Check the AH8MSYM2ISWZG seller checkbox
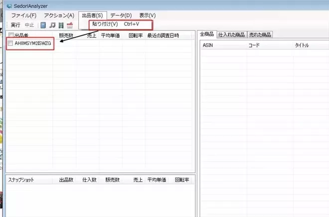329x217 pixels. click(x=11, y=44)
